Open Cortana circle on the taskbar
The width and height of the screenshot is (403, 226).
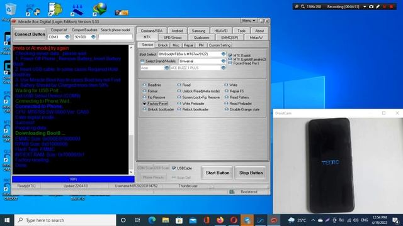pyautogui.click(x=123, y=220)
